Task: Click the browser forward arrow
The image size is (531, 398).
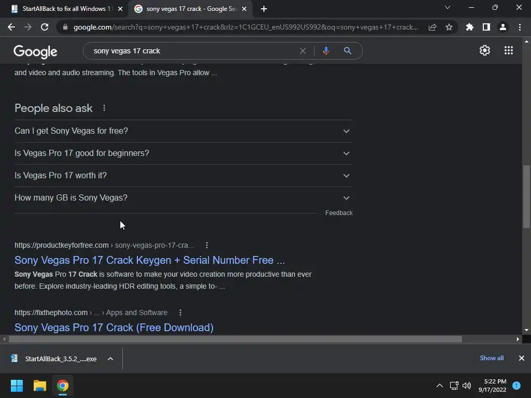Action: point(28,27)
